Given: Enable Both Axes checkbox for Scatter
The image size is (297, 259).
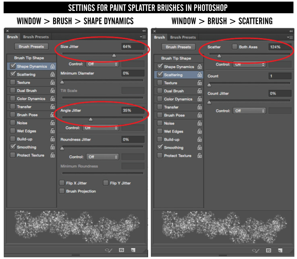Looking at the screenshot, I should click(235, 47).
